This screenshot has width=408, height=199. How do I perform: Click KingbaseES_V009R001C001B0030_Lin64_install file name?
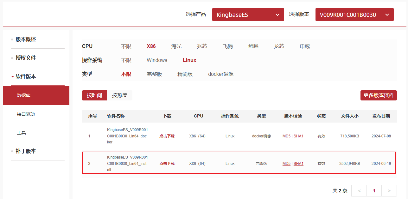point(127,163)
